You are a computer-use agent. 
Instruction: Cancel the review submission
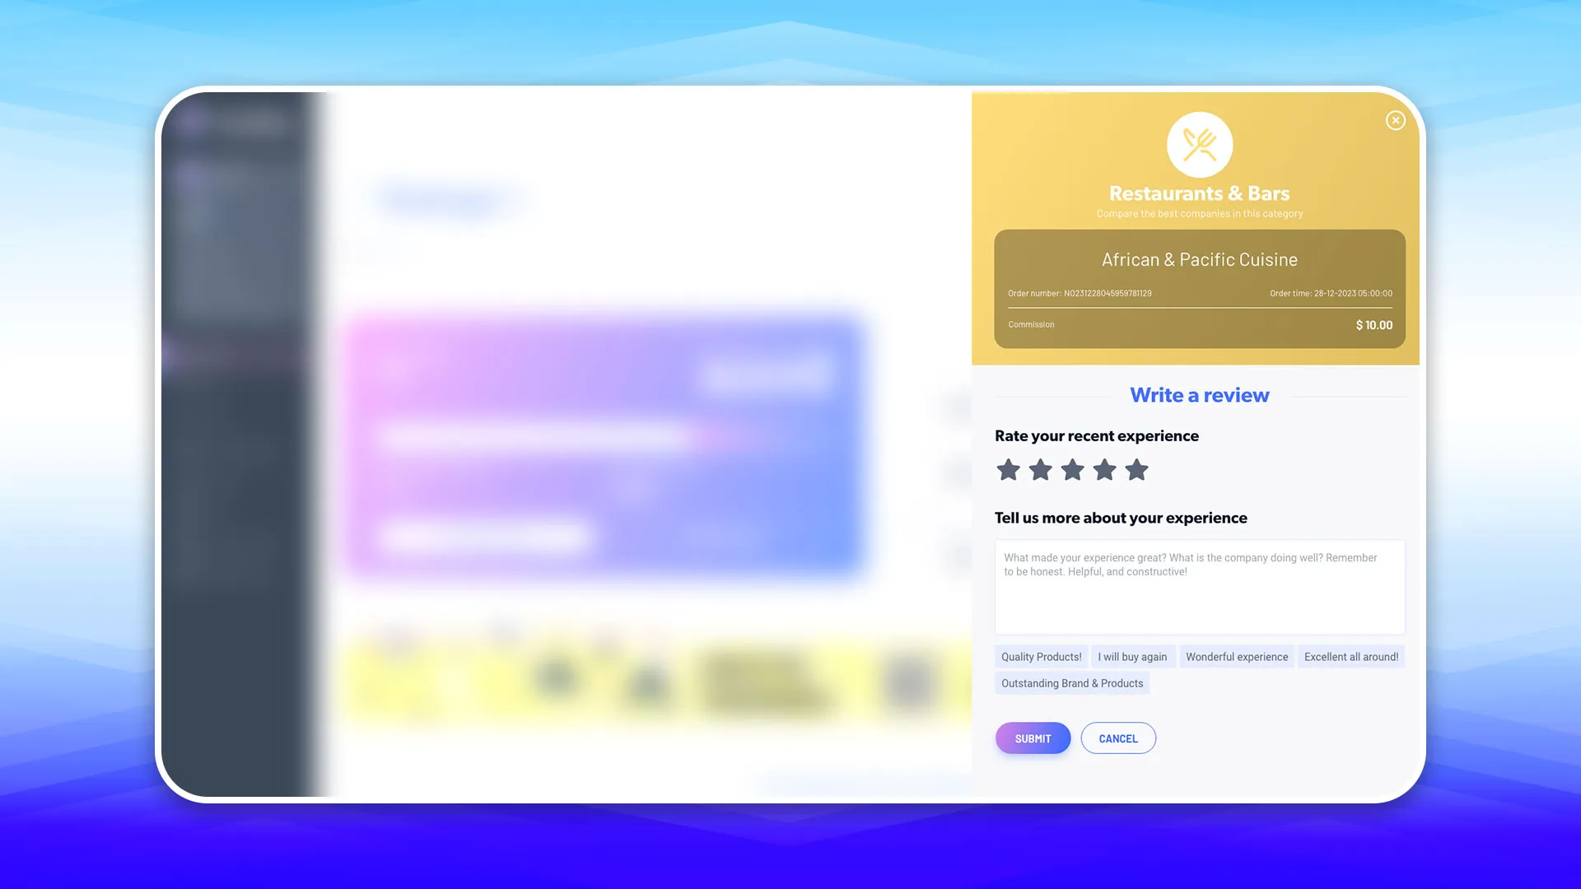coord(1117,738)
